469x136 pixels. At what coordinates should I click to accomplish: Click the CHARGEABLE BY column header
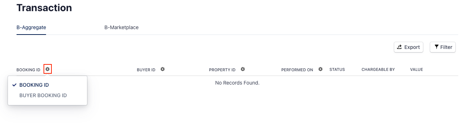[x=378, y=69]
